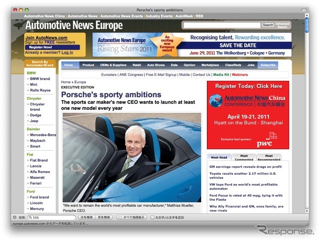Open the Toyota recalls 2.17 million headline
Viewport: 320px width, 241px height.
point(243,176)
